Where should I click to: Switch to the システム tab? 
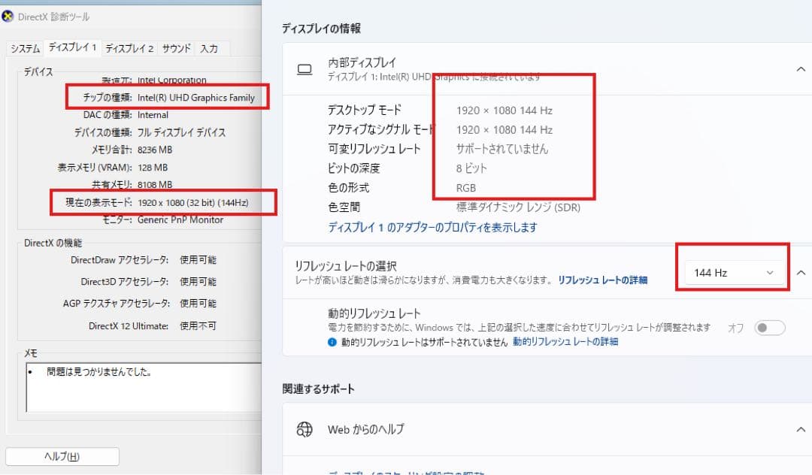point(25,49)
